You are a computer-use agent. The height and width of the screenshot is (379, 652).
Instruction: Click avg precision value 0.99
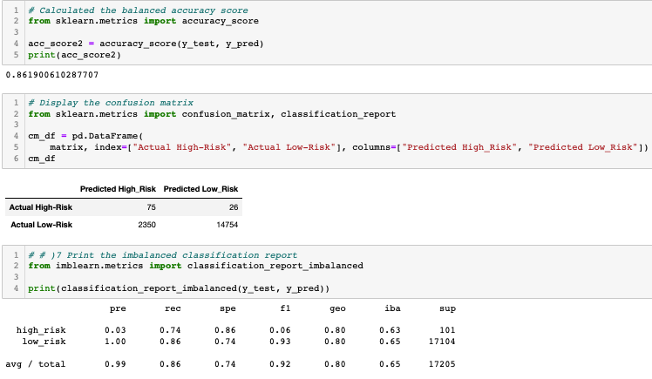(115, 364)
